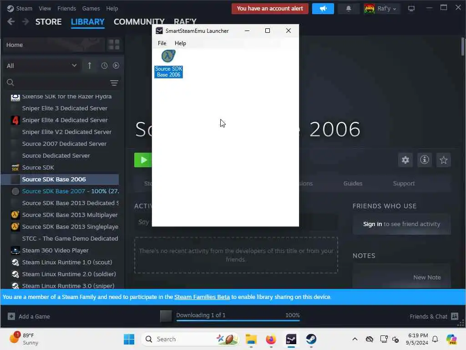Open advanced library filters
Screen dimensions: 466x350
114,83
